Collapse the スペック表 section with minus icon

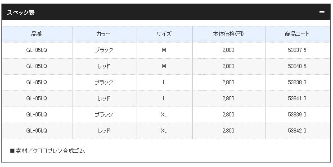tap(322, 12)
